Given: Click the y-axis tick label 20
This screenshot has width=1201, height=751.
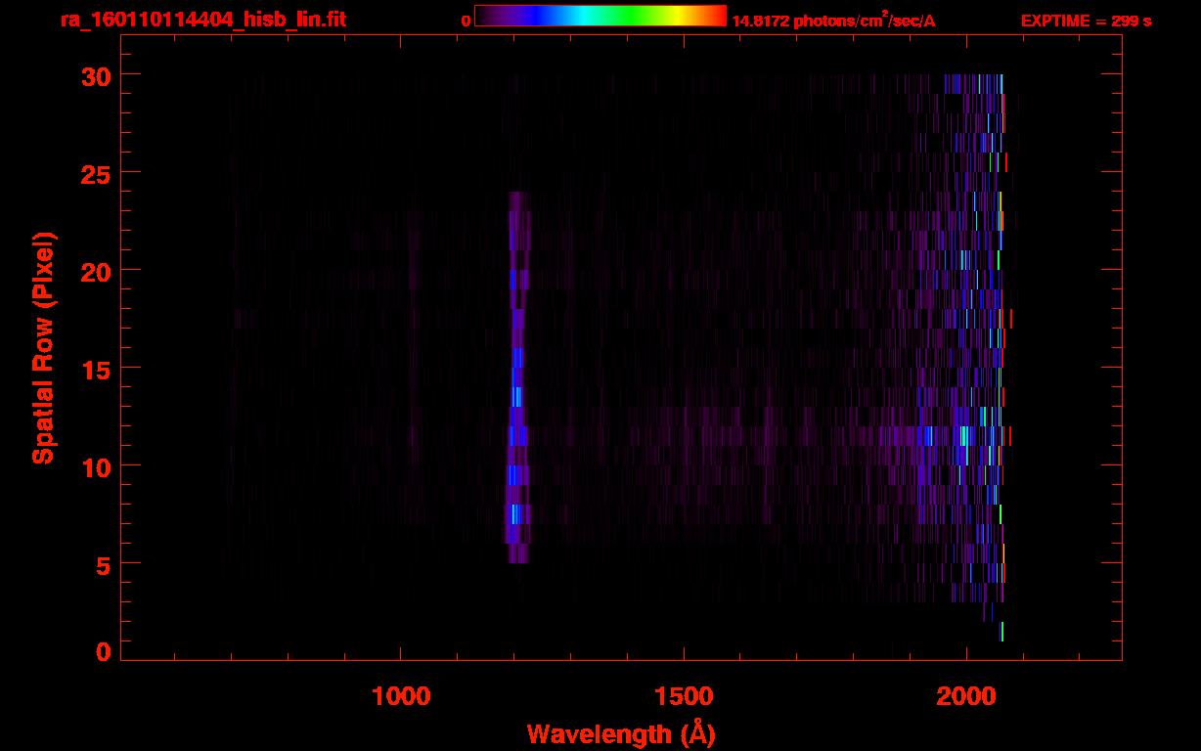Looking at the screenshot, I should pos(94,271).
